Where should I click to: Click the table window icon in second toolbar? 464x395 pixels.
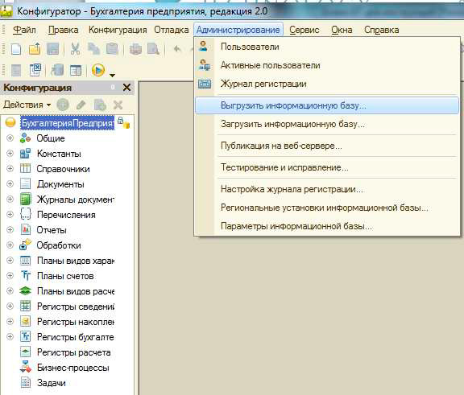tap(76, 70)
